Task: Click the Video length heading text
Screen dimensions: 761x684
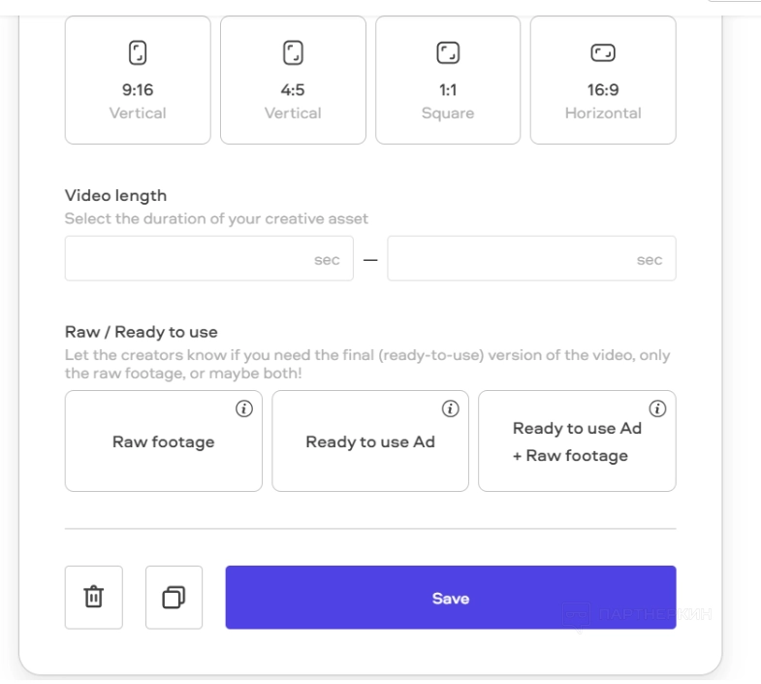Action: 115,196
